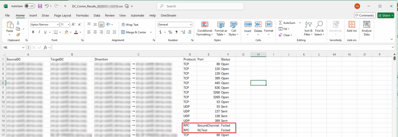Toggle Bold formatting
This screenshot has width=398, height=137.
pyautogui.click(x=33, y=32)
